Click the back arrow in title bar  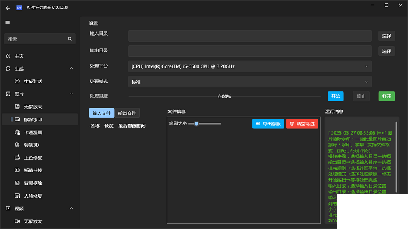pos(8,8)
